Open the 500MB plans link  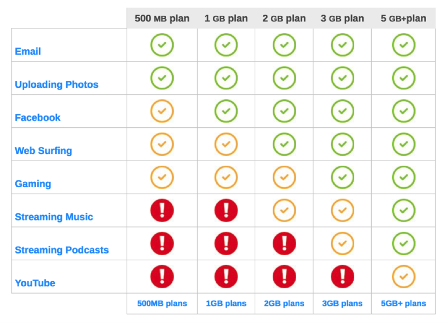(x=162, y=304)
